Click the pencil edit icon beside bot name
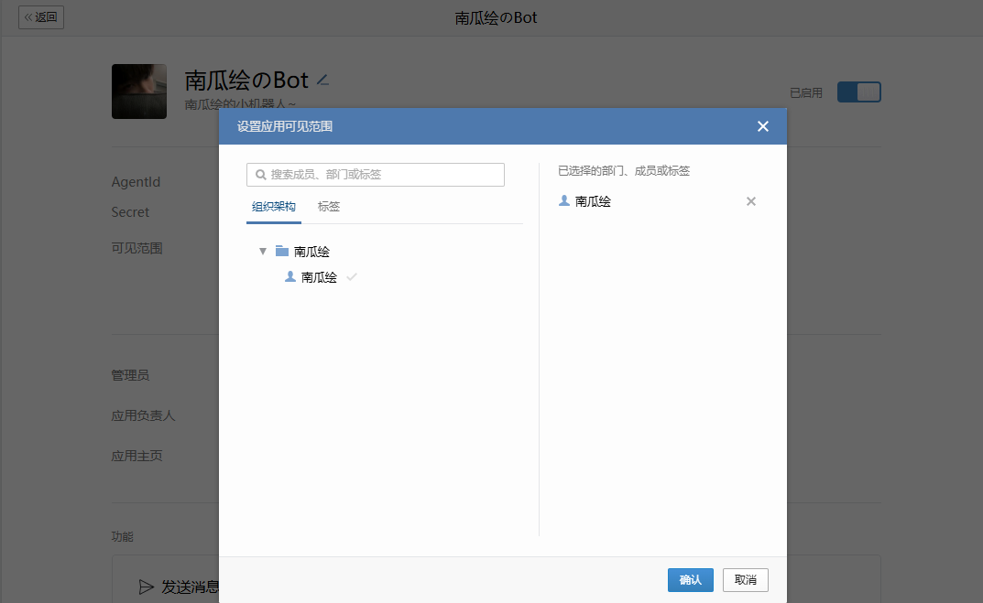Image resolution: width=983 pixels, height=603 pixels. [322, 81]
